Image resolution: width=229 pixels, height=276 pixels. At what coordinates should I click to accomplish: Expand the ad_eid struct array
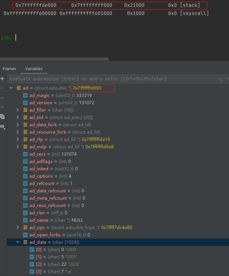pos(18,117)
